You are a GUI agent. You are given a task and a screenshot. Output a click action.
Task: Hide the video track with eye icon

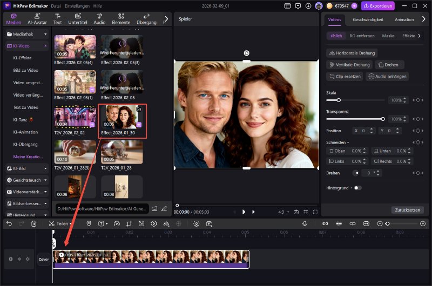point(19,259)
